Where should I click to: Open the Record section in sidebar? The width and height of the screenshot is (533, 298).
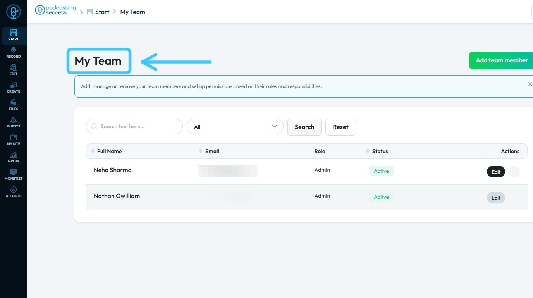point(14,53)
